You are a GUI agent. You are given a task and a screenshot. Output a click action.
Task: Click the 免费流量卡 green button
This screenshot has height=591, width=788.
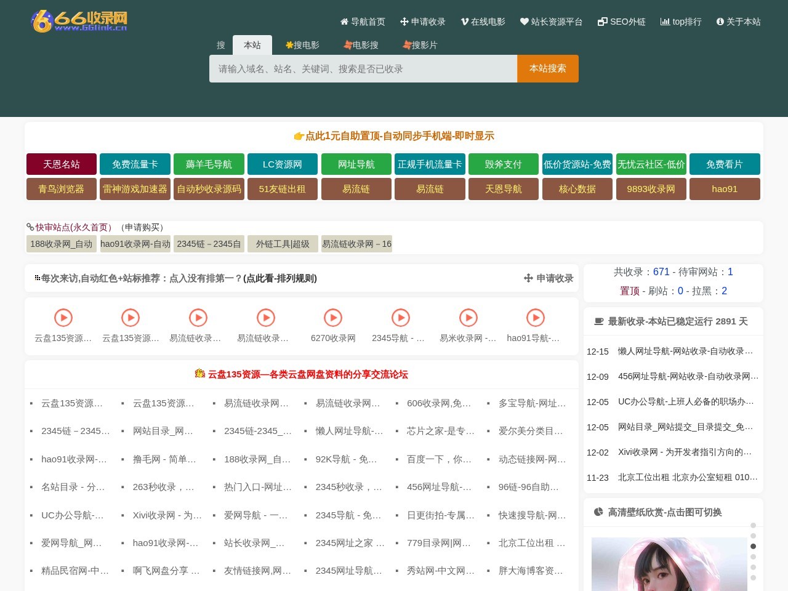[135, 164]
